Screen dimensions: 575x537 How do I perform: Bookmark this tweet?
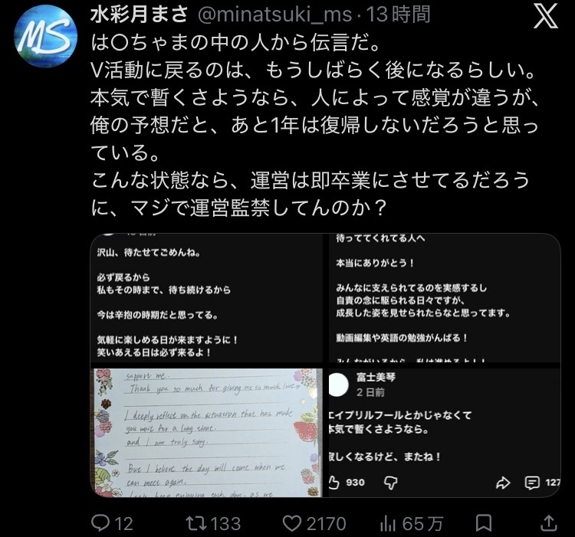click(483, 523)
